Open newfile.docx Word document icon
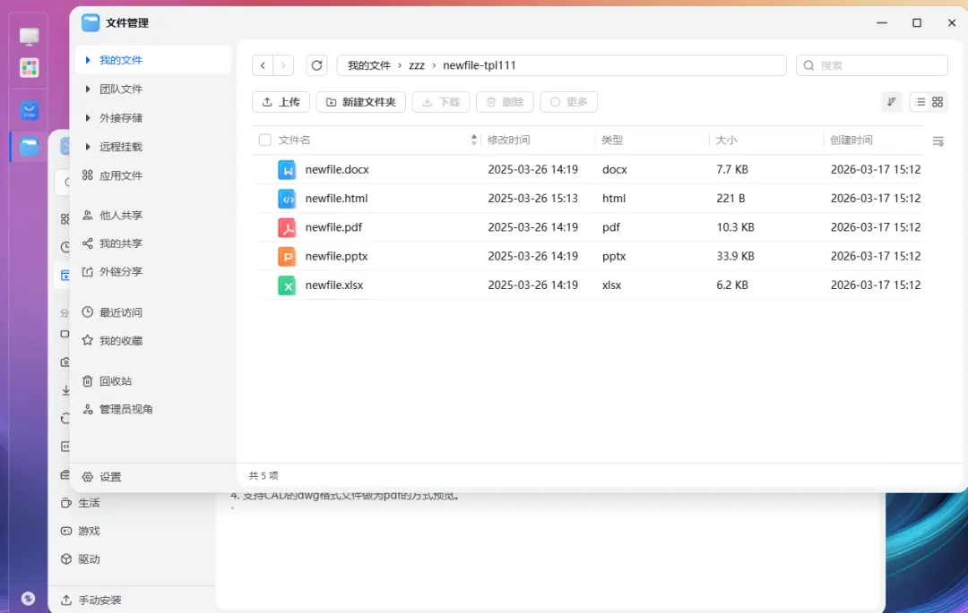The height and width of the screenshot is (613, 968). click(x=287, y=169)
